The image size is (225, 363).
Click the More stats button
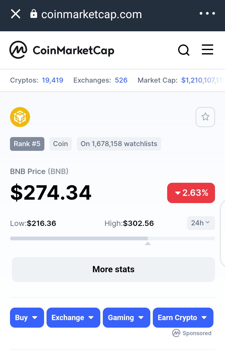point(113,269)
